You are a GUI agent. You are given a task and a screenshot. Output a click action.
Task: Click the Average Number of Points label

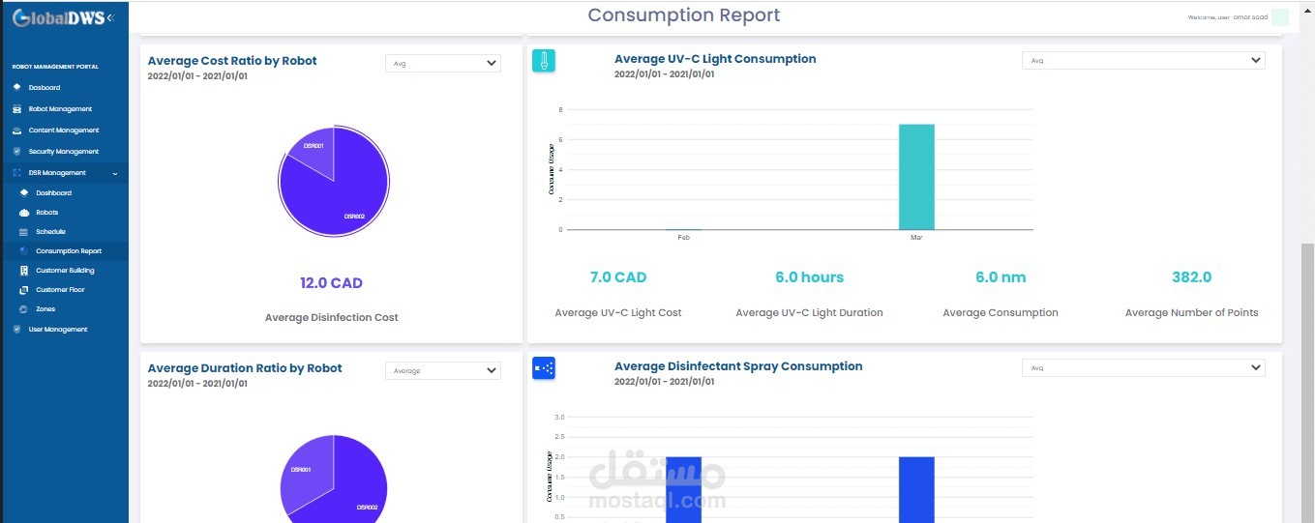(x=1191, y=312)
